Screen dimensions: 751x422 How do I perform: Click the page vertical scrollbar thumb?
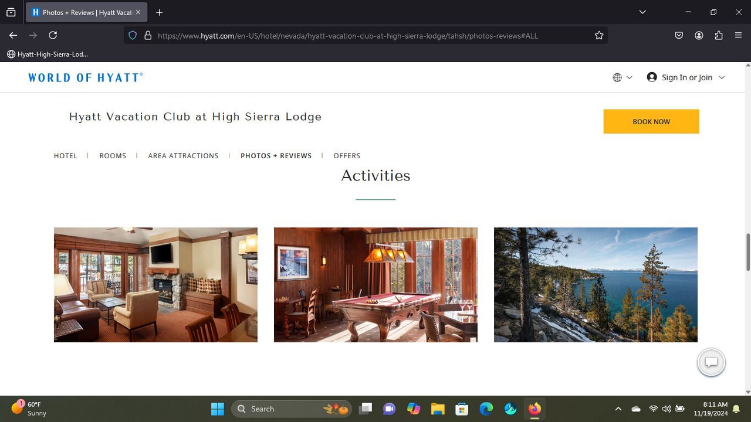click(747, 251)
